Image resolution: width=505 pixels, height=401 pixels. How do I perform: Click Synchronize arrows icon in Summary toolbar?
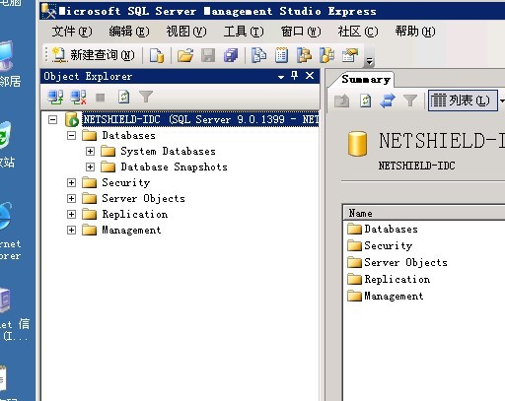click(x=388, y=100)
